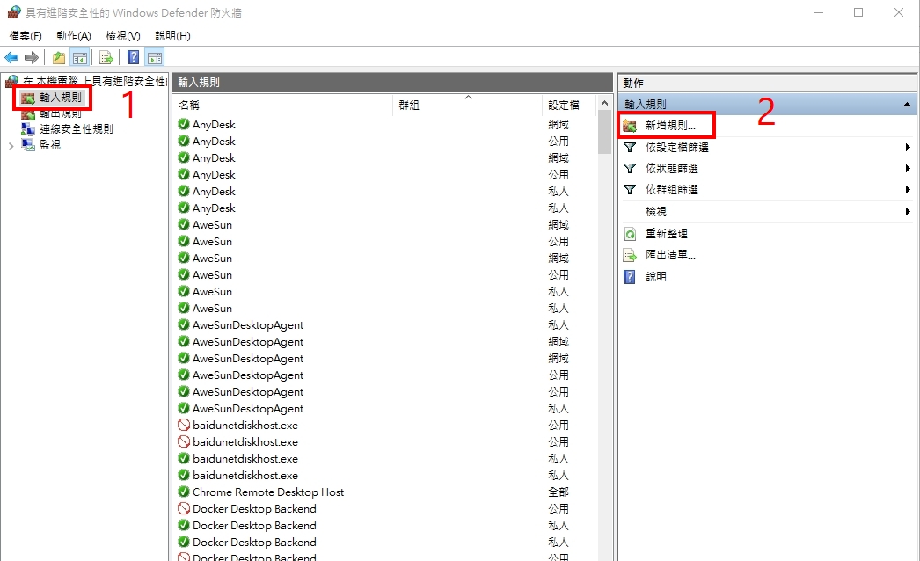The width and height of the screenshot is (920, 561).
Task: Click the rule list vertical scrollbar thumb
Action: [x=604, y=132]
